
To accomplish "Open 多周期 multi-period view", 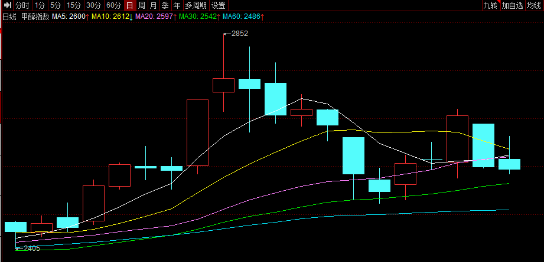I will pyautogui.click(x=196, y=5).
